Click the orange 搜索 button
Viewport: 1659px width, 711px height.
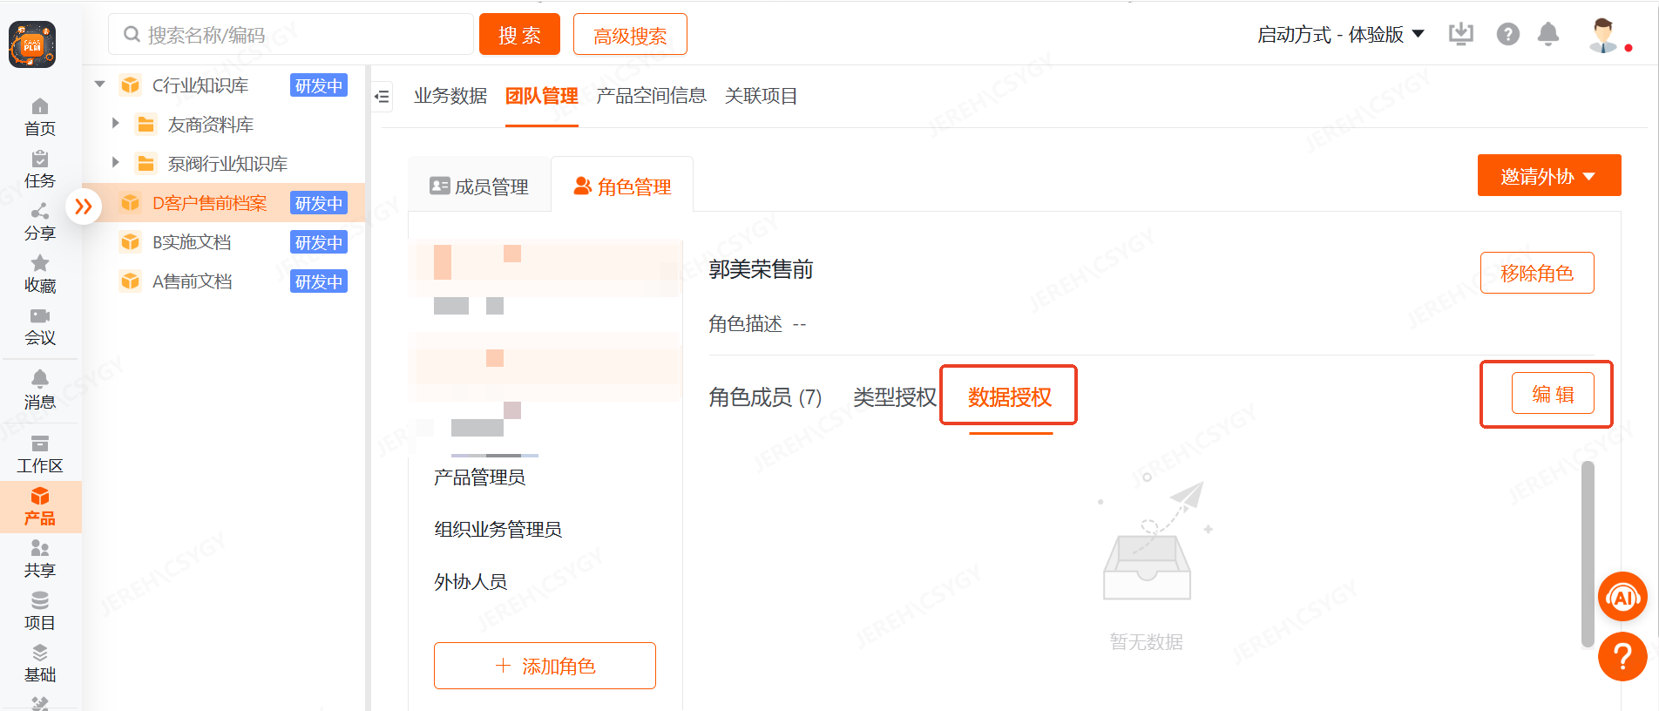520,35
